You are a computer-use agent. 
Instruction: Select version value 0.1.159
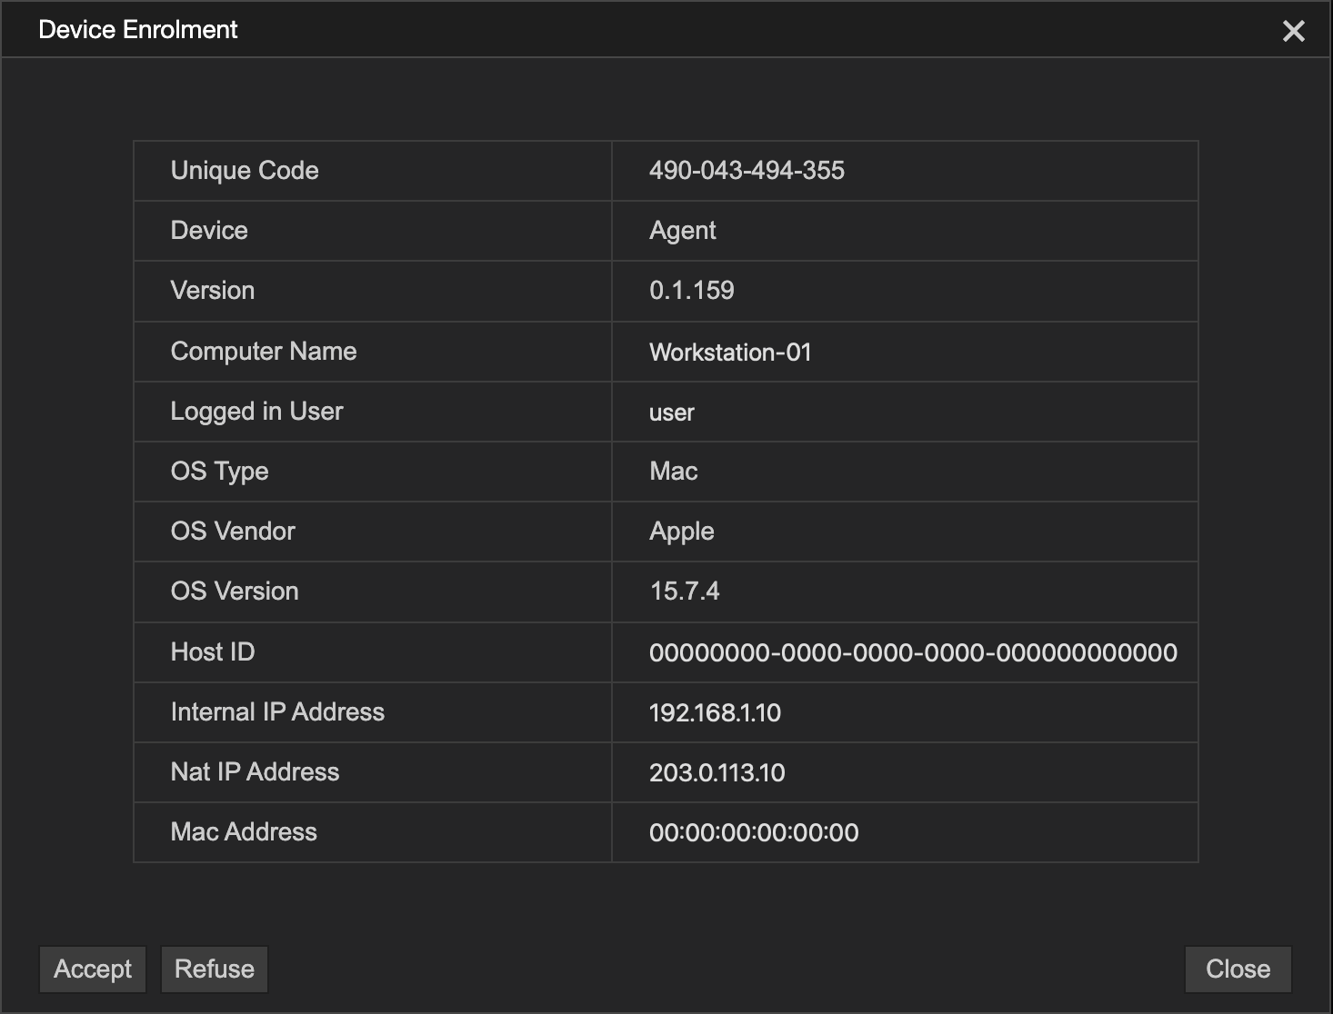[x=692, y=291]
